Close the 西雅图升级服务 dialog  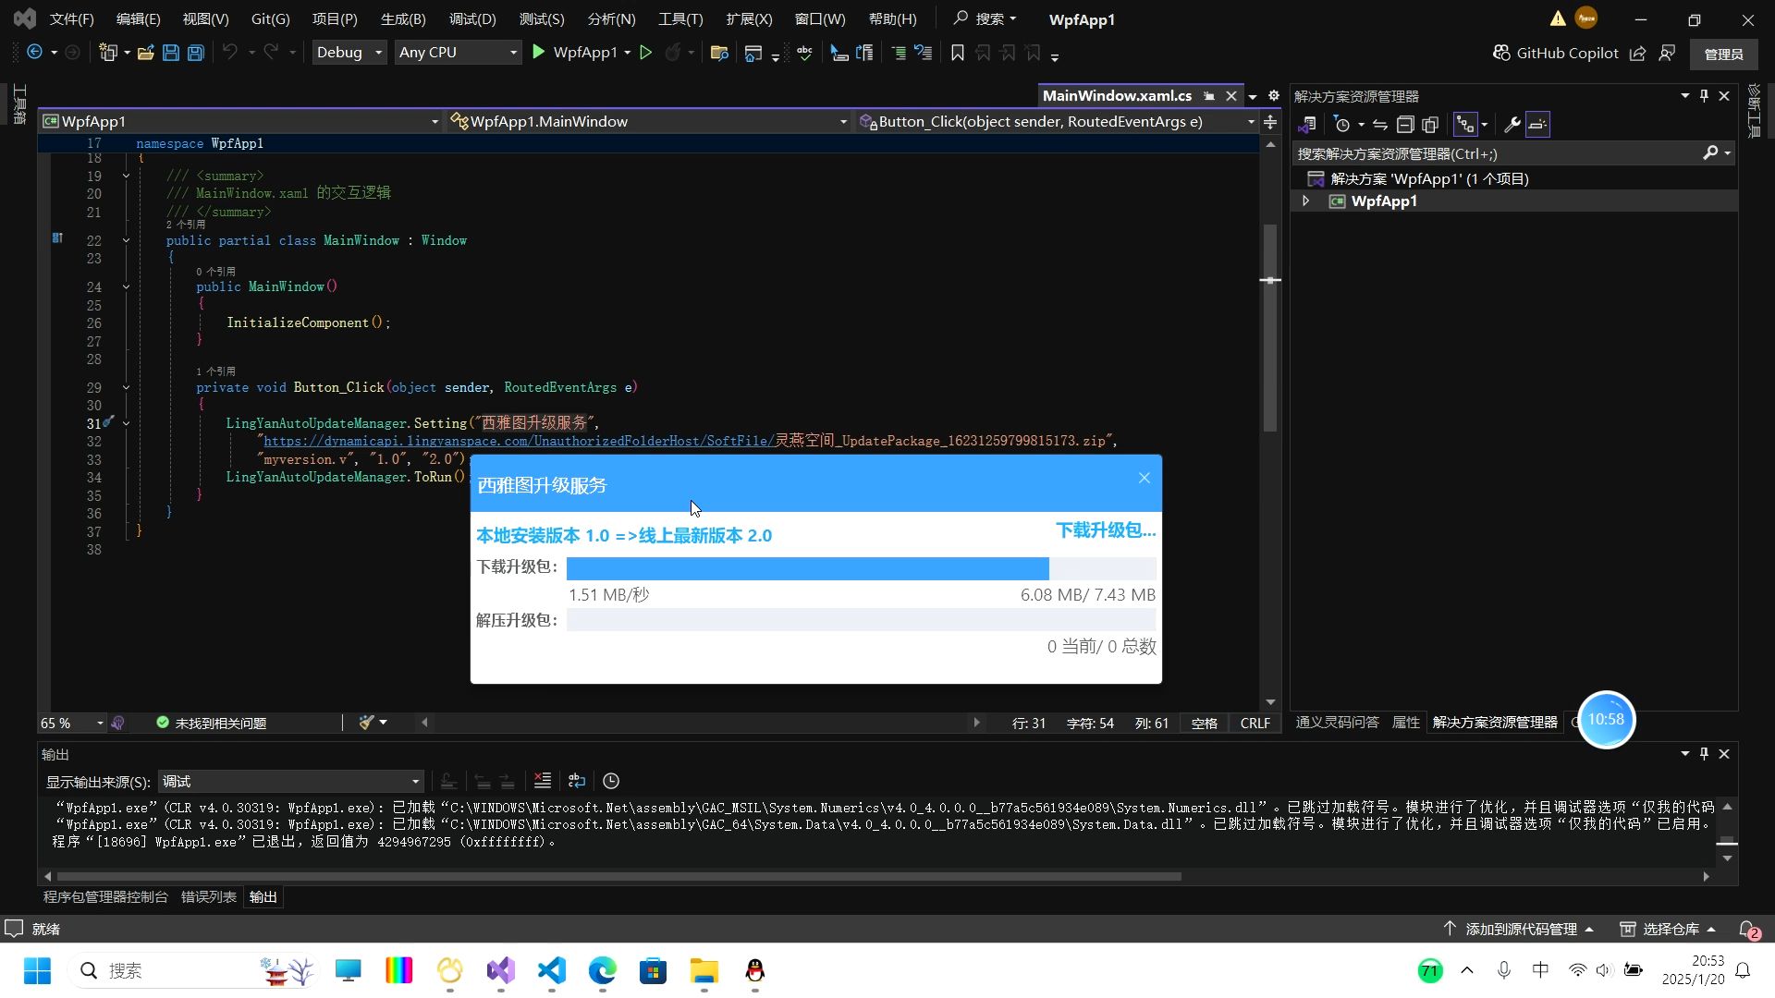pos(1144,478)
